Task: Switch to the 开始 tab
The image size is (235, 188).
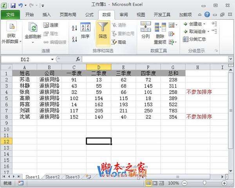Action: coord(29,15)
